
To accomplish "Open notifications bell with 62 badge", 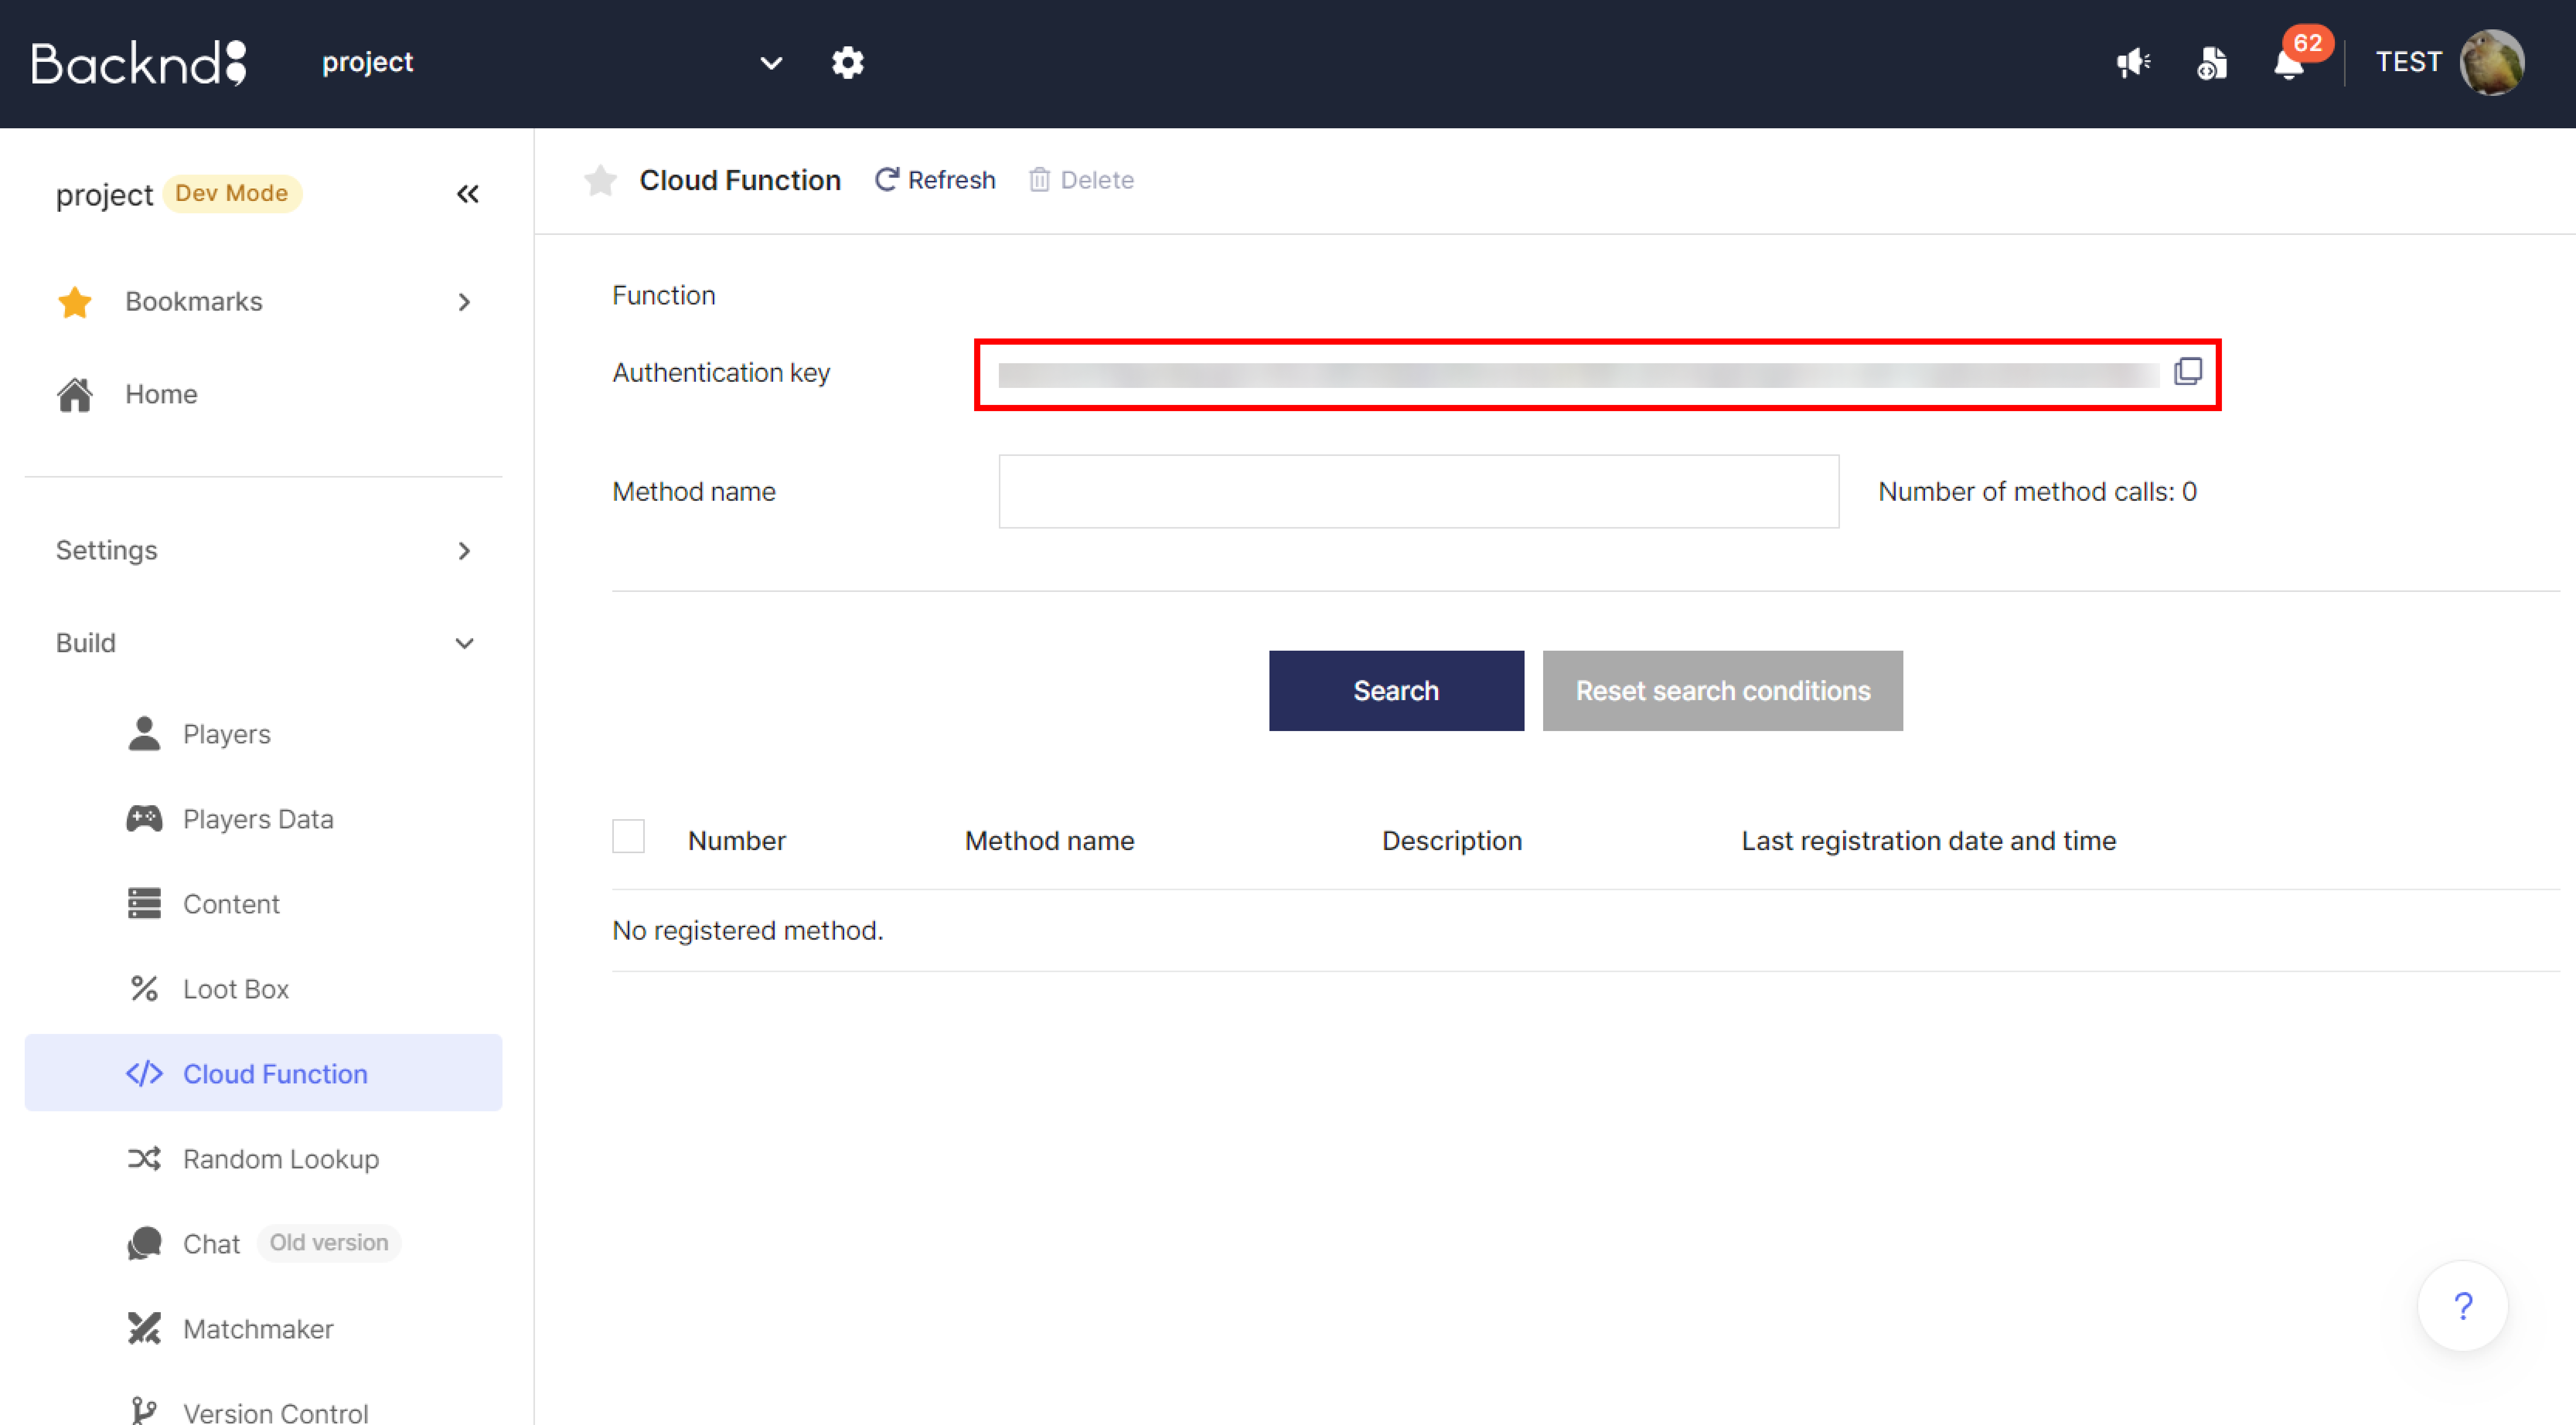I will 2289,63.
